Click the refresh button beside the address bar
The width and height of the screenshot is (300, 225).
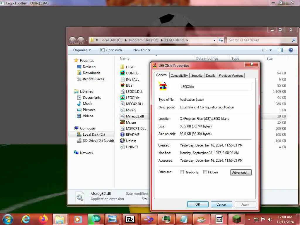(x=221, y=40)
